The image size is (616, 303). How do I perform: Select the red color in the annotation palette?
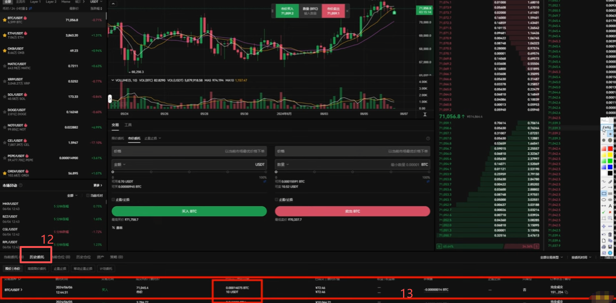610,148
